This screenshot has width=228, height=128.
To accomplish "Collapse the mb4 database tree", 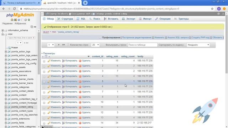I will click(2, 34).
